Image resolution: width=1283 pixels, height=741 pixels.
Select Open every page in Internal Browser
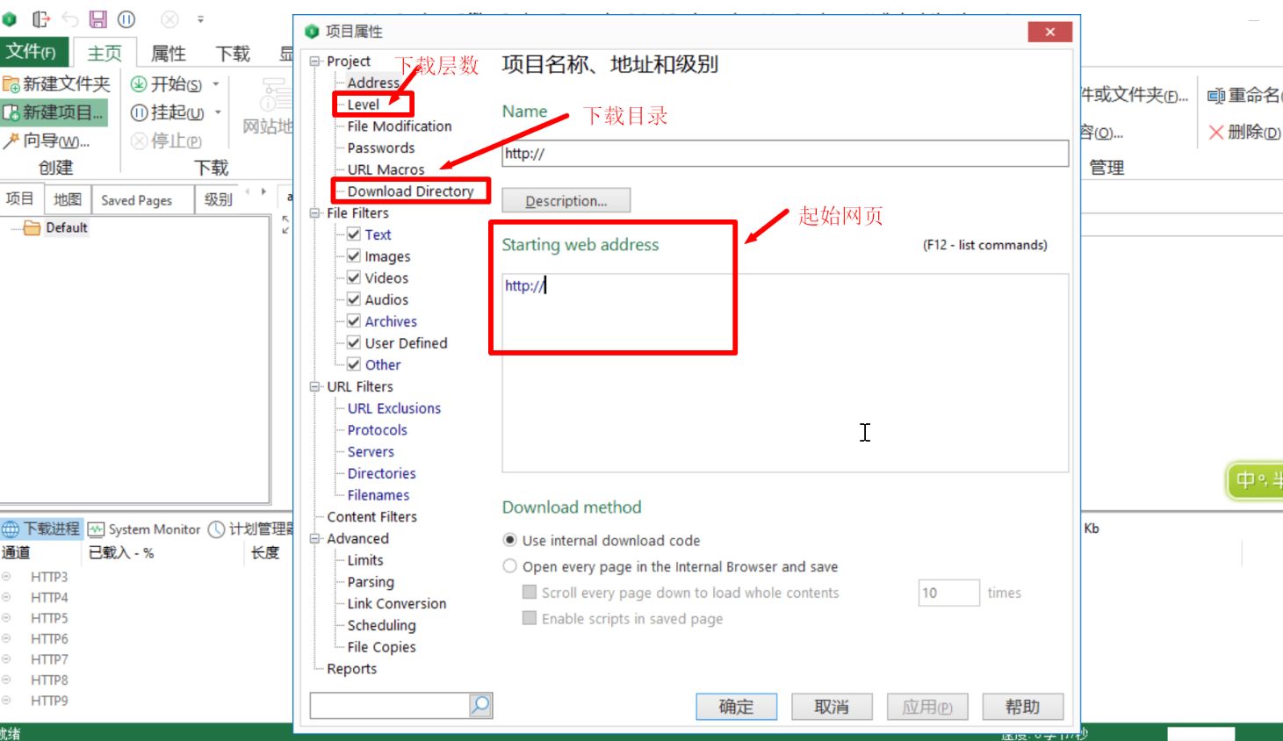click(x=509, y=566)
